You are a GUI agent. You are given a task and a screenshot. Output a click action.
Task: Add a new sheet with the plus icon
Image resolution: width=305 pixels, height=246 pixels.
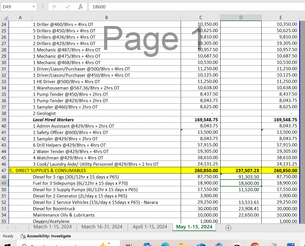tap(228, 228)
